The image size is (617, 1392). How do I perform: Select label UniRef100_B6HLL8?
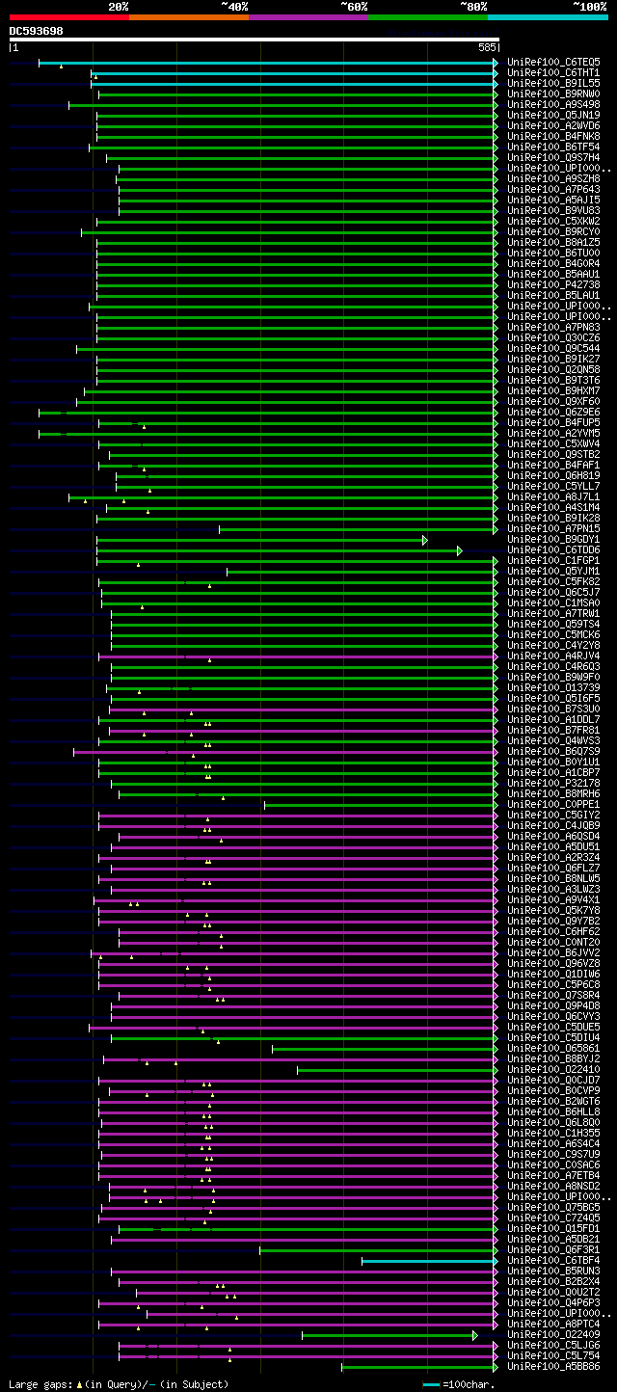553,1111
